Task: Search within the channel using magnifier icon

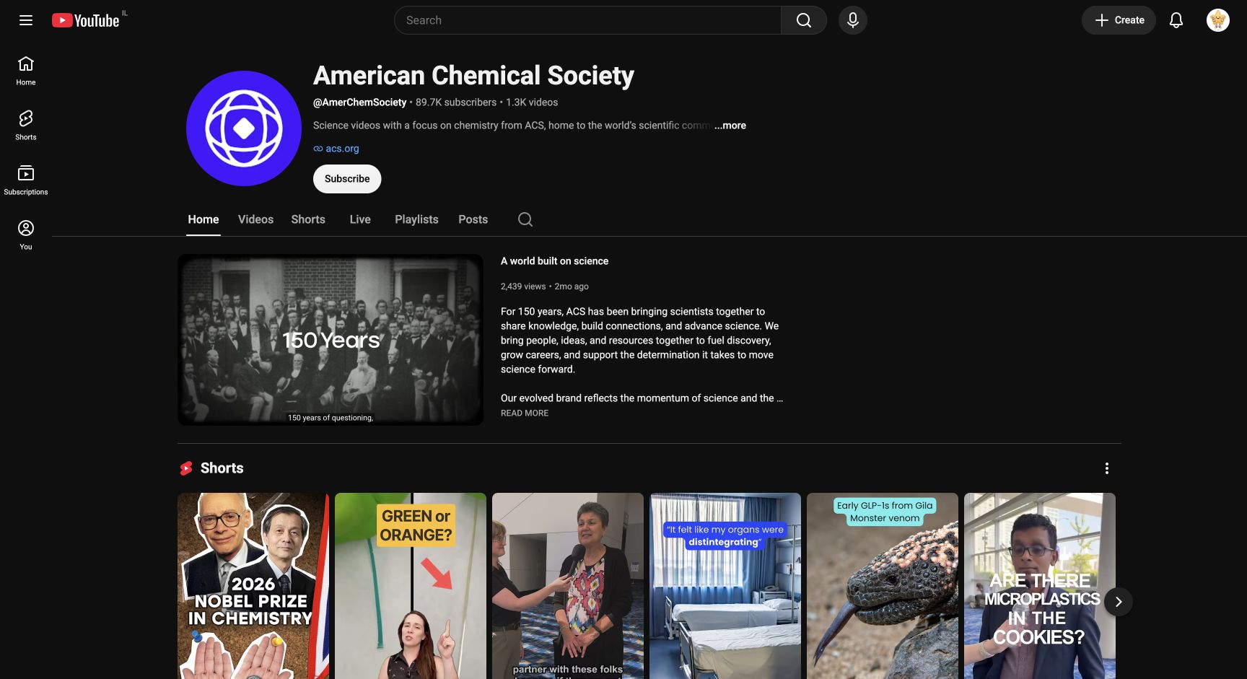Action: (x=525, y=219)
